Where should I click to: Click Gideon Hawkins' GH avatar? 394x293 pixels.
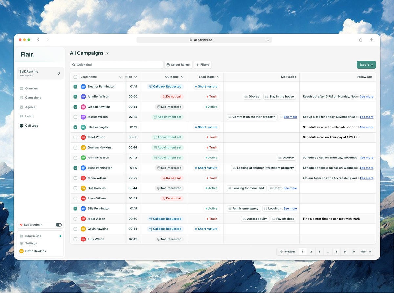coord(83,107)
